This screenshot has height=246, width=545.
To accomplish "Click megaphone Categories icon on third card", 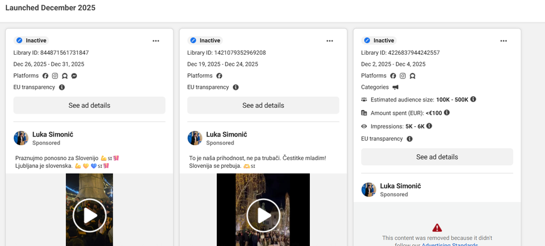I will click(395, 88).
